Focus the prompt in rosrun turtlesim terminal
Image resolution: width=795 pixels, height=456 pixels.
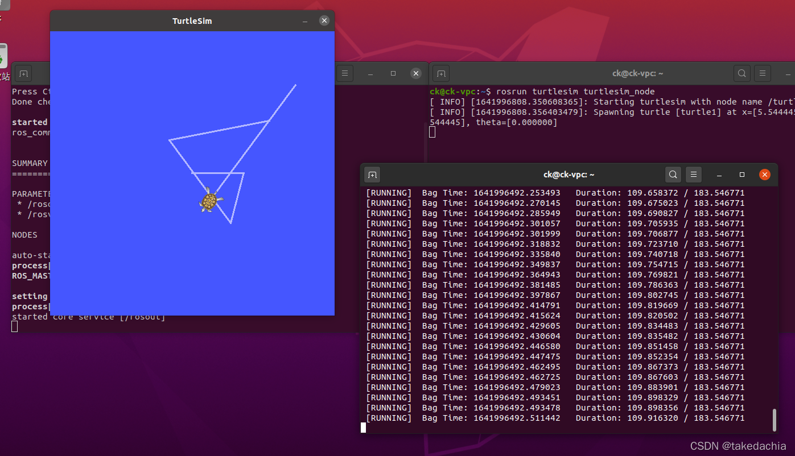pos(432,132)
